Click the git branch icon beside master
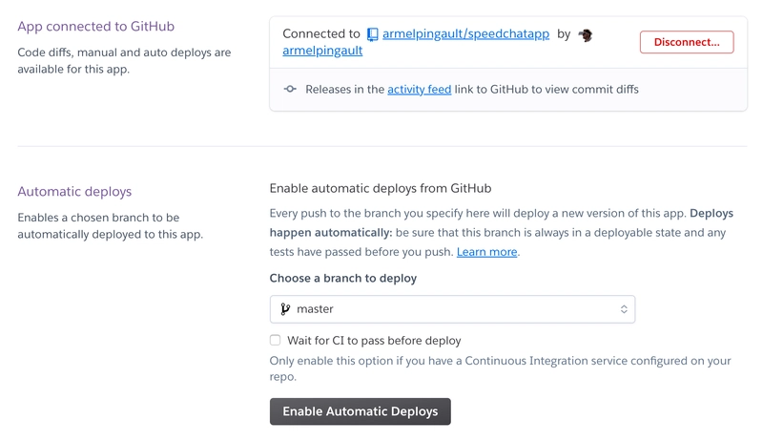Image resolution: width=763 pixels, height=441 pixels. [285, 309]
